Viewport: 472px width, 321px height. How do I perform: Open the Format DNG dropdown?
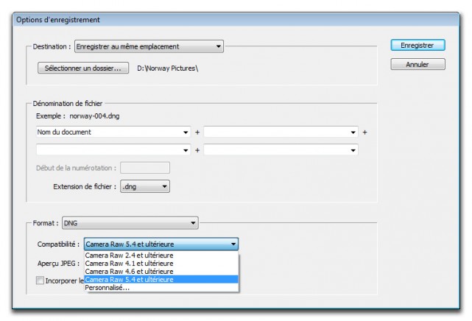pos(130,223)
